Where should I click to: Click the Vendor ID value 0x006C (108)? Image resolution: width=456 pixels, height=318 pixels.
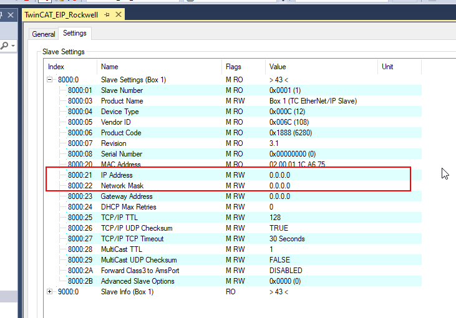point(289,122)
